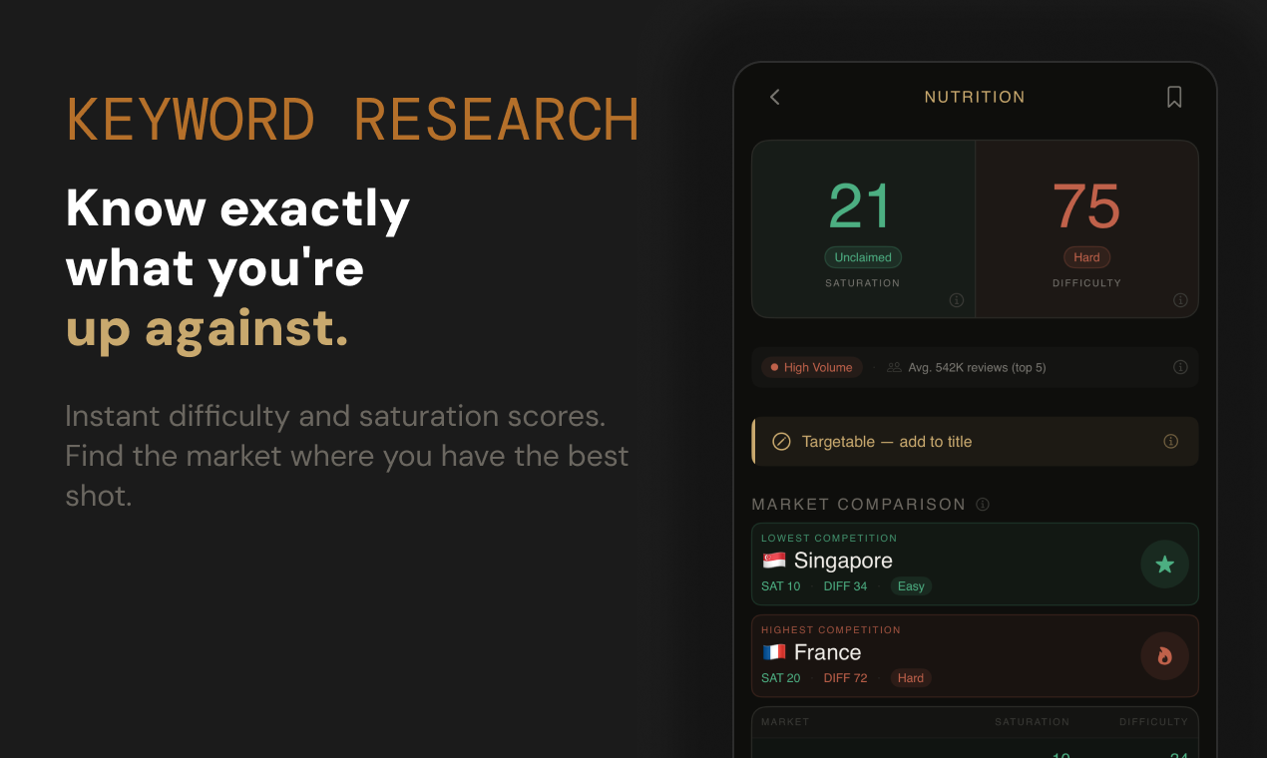Click the NUTRITION page title

tap(975, 97)
